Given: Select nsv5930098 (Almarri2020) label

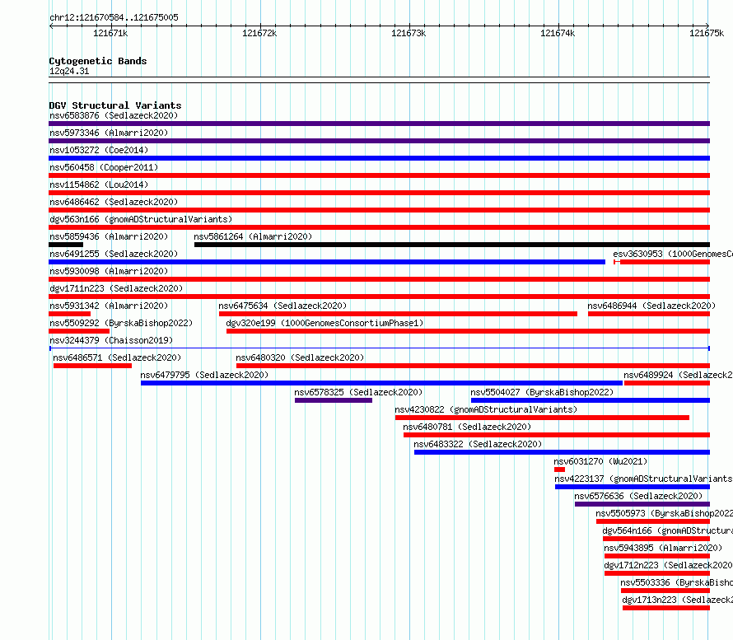Looking at the screenshot, I should (x=109, y=271).
